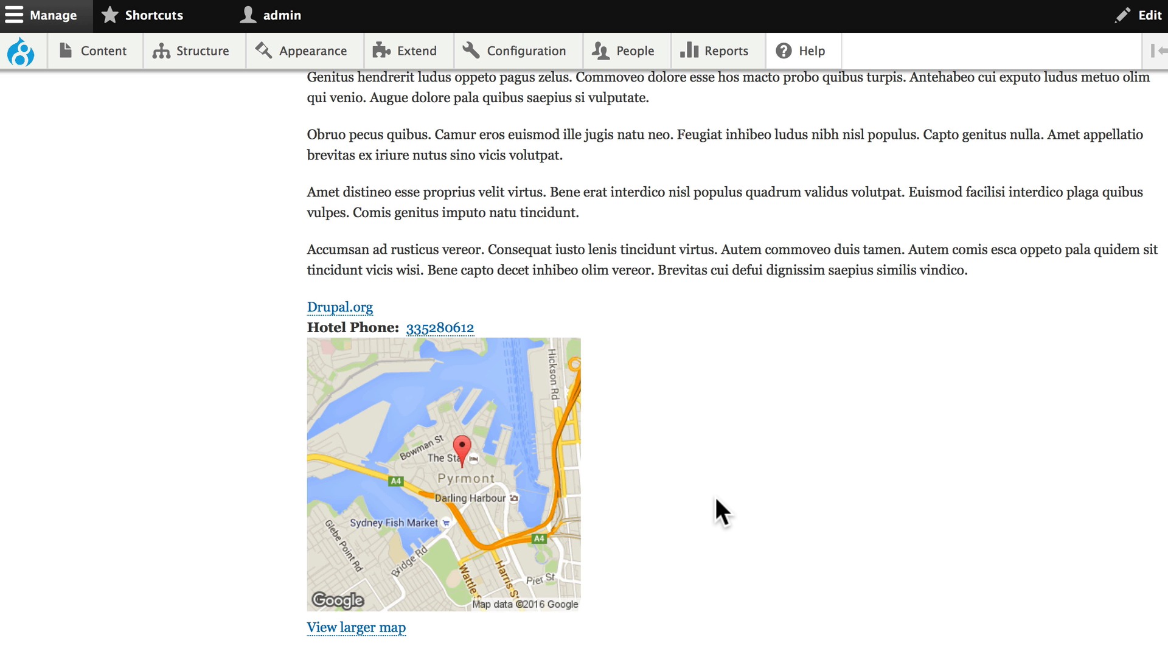Open the View larger map link

(x=356, y=627)
